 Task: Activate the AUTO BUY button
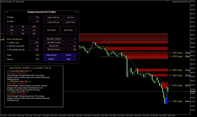coord(51,30)
